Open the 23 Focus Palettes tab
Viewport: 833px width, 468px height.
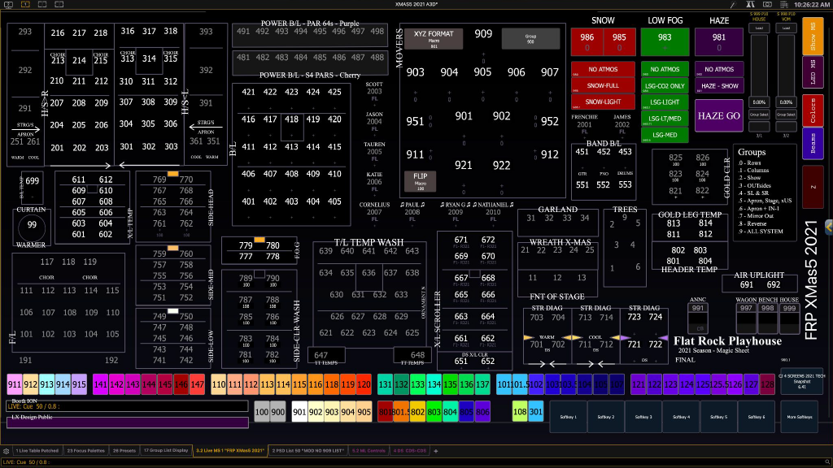click(85, 451)
